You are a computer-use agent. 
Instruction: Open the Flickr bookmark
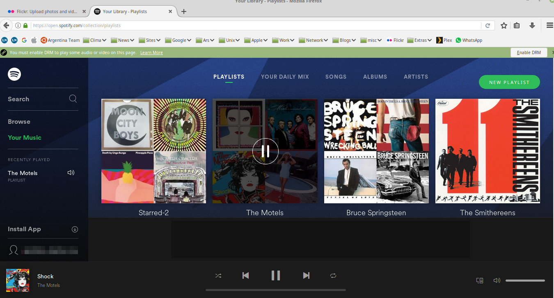pyautogui.click(x=395, y=40)
